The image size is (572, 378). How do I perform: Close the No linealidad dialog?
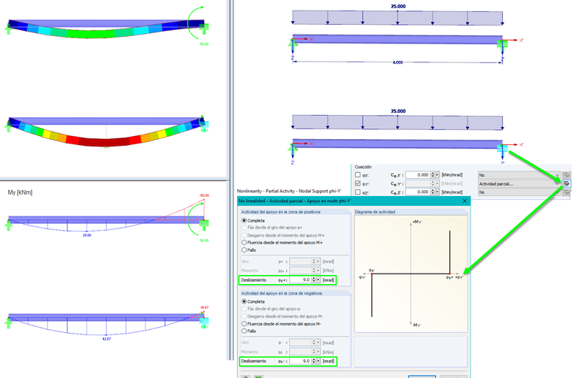point(464,201)
